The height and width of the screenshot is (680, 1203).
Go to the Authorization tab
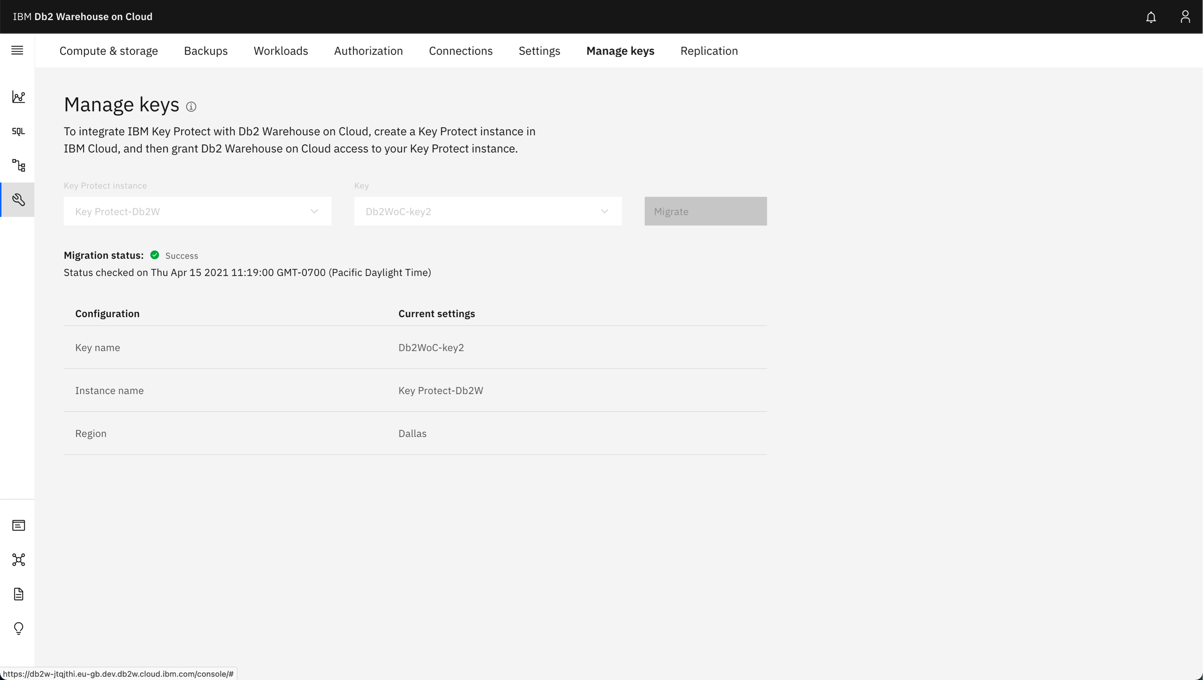tap(369, 51)
